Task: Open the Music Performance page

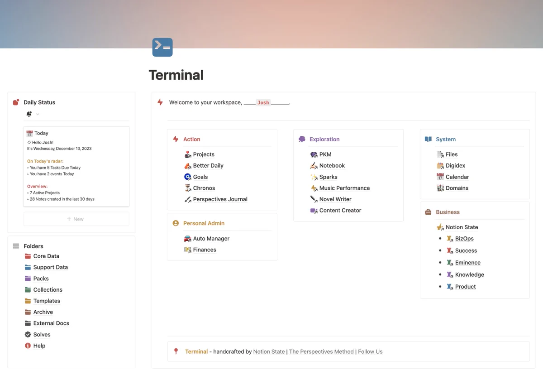Action: click(x=344, y=188)
